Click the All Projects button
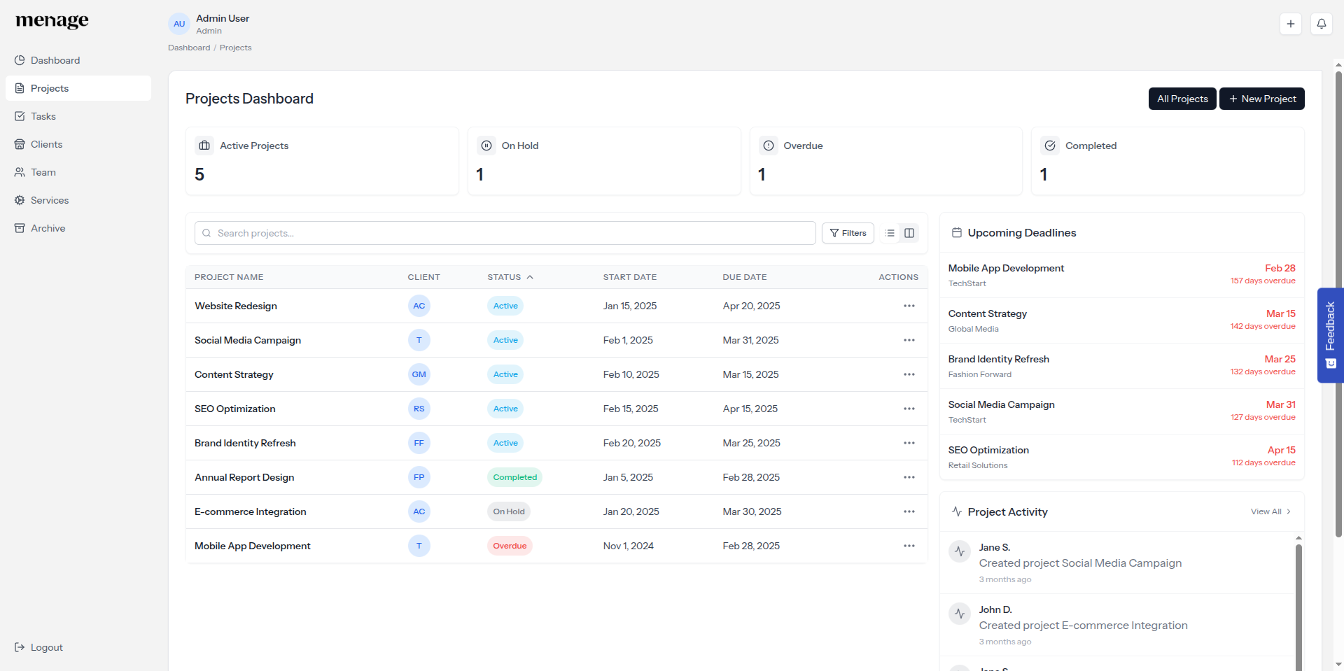The width and height of the screenshot is (1344, 671). [1182, 99]
